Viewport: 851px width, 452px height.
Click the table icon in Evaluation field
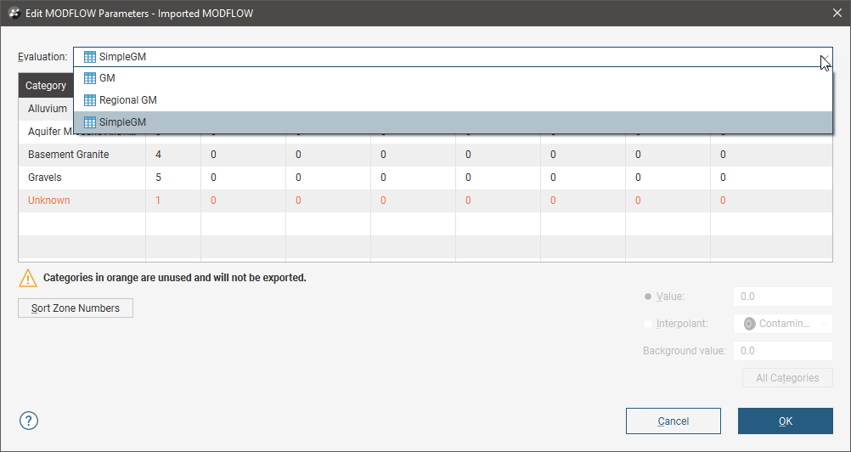point(90,57)
